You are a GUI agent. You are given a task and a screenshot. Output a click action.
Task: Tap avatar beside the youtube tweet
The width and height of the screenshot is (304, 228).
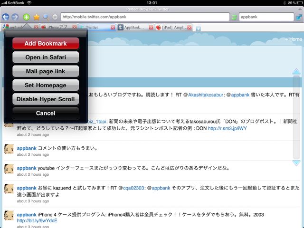[9, 169]
